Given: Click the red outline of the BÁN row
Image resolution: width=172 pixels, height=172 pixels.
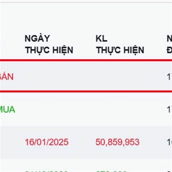Looking at the screenshot, I should click(86, 60).
